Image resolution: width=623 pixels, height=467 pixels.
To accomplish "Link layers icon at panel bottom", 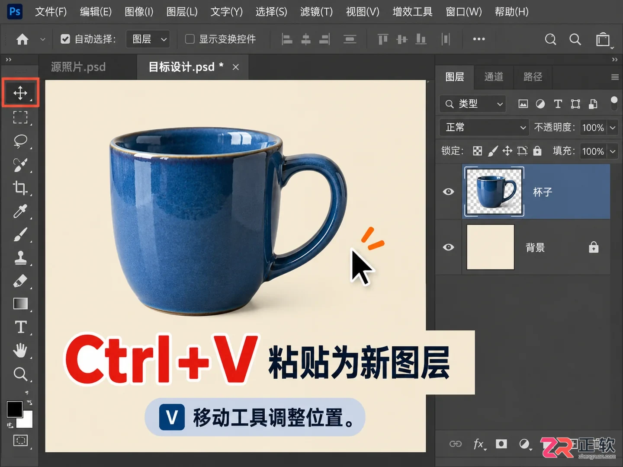I will 456,444.
